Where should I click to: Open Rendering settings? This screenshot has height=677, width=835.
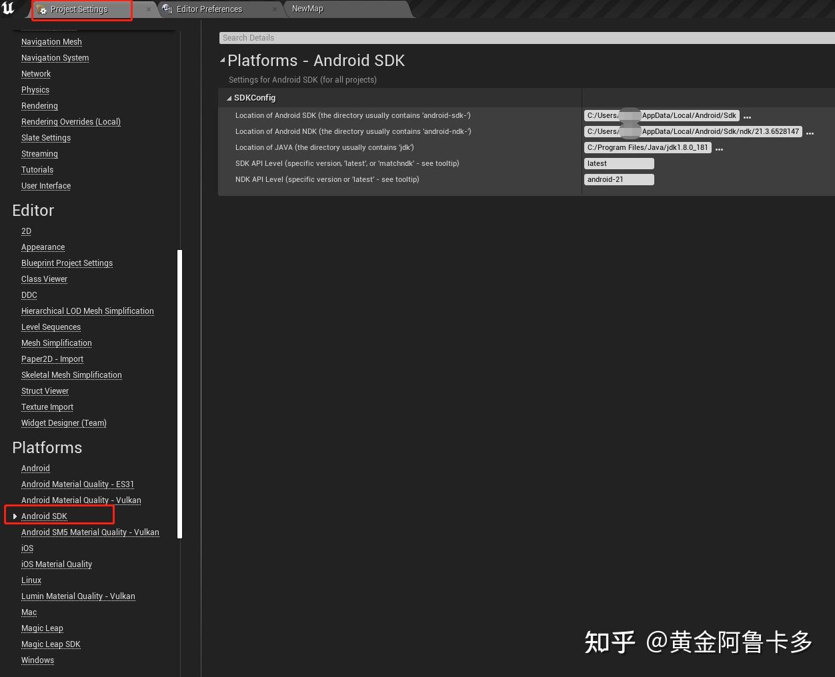click(39, 106)
